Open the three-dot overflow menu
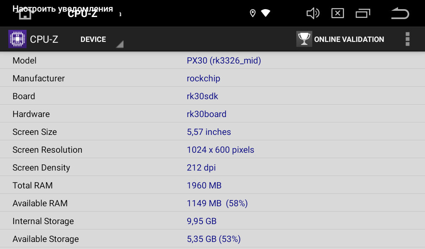This screenshot has height=249, width=425. coord(408,39)
